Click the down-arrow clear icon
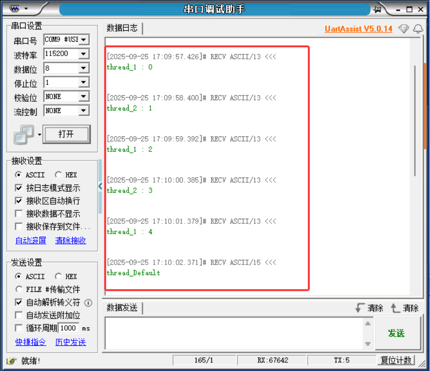The height and width of the screenshot is (371, 430). pyautogui.click(x=359, y=308)
